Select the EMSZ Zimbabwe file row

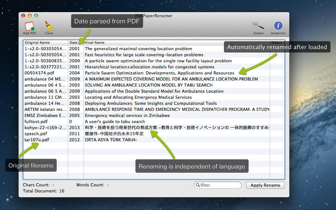click(x=154, y=115)
